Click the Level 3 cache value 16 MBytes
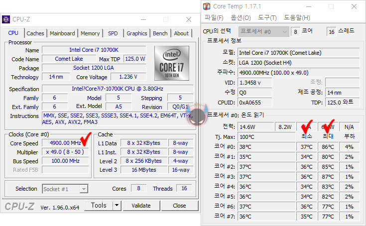The width and height of the screenshot is (366, 226). [144, 170]
